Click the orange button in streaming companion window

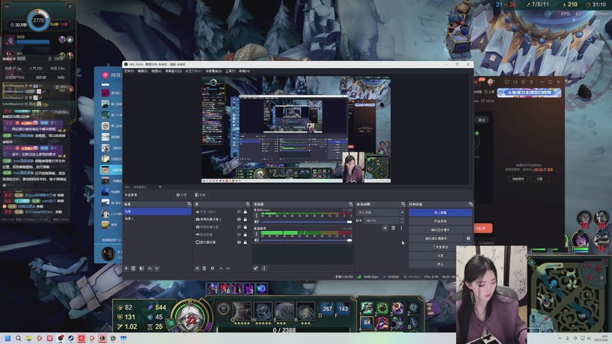[x=483, y=228]
